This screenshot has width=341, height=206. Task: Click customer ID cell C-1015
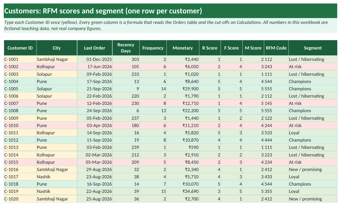click(x=20, y=162)
